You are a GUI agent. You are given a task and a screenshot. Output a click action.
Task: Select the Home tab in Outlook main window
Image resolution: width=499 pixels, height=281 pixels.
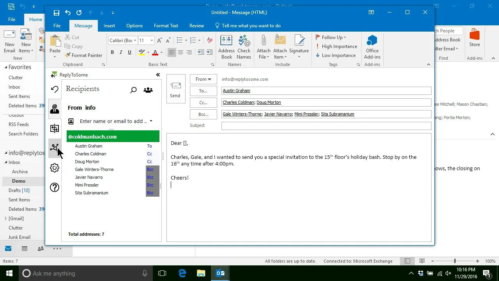coord(35,20)
